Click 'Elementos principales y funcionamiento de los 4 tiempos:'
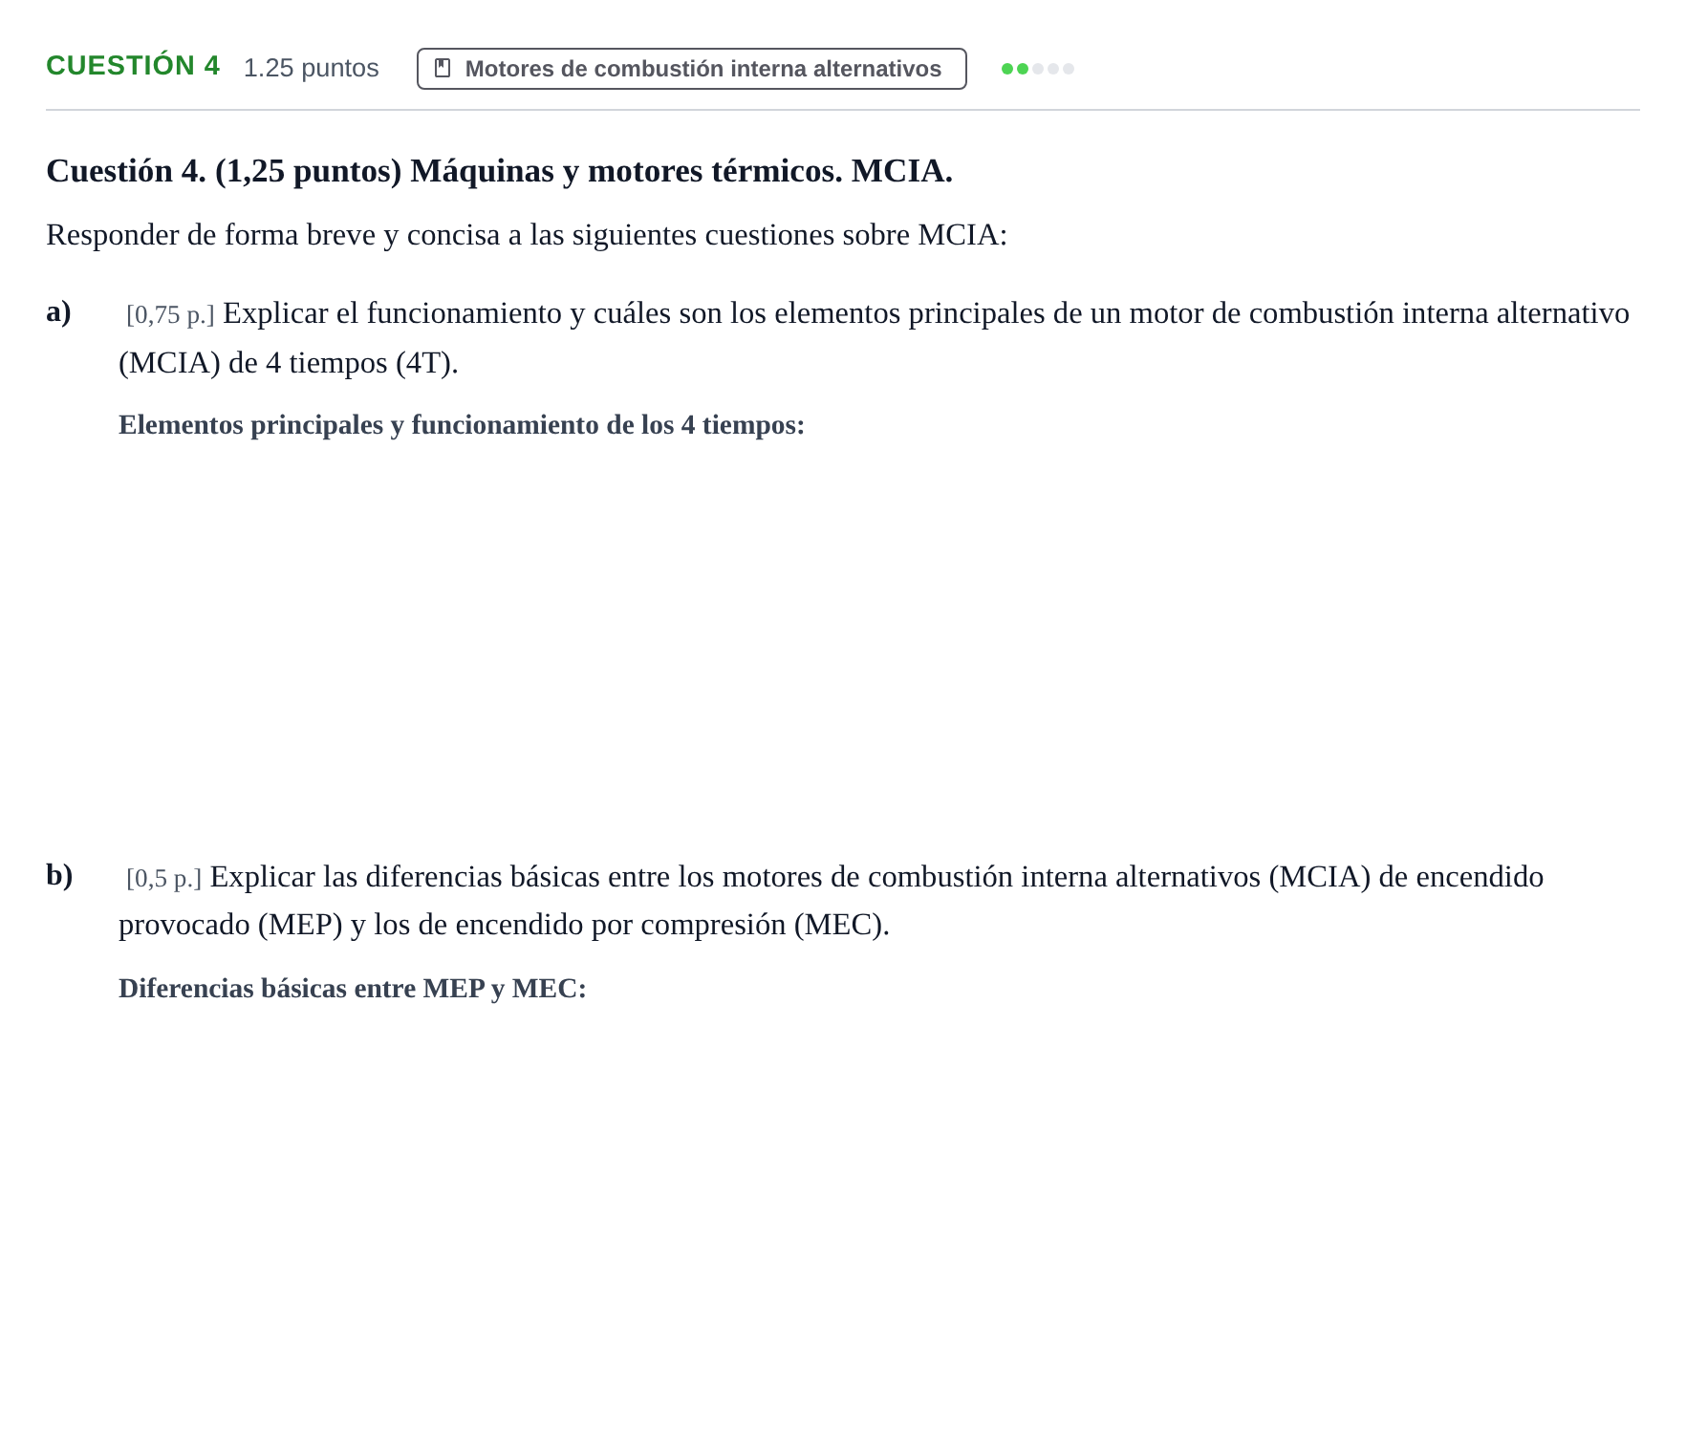This screenshot has width=1686, height=1431. [x=462, y=425]
